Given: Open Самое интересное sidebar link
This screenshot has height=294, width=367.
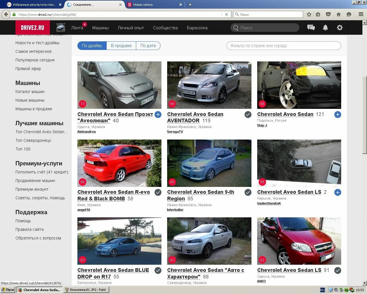Looking at the screenshot, I should coord(34,51).
